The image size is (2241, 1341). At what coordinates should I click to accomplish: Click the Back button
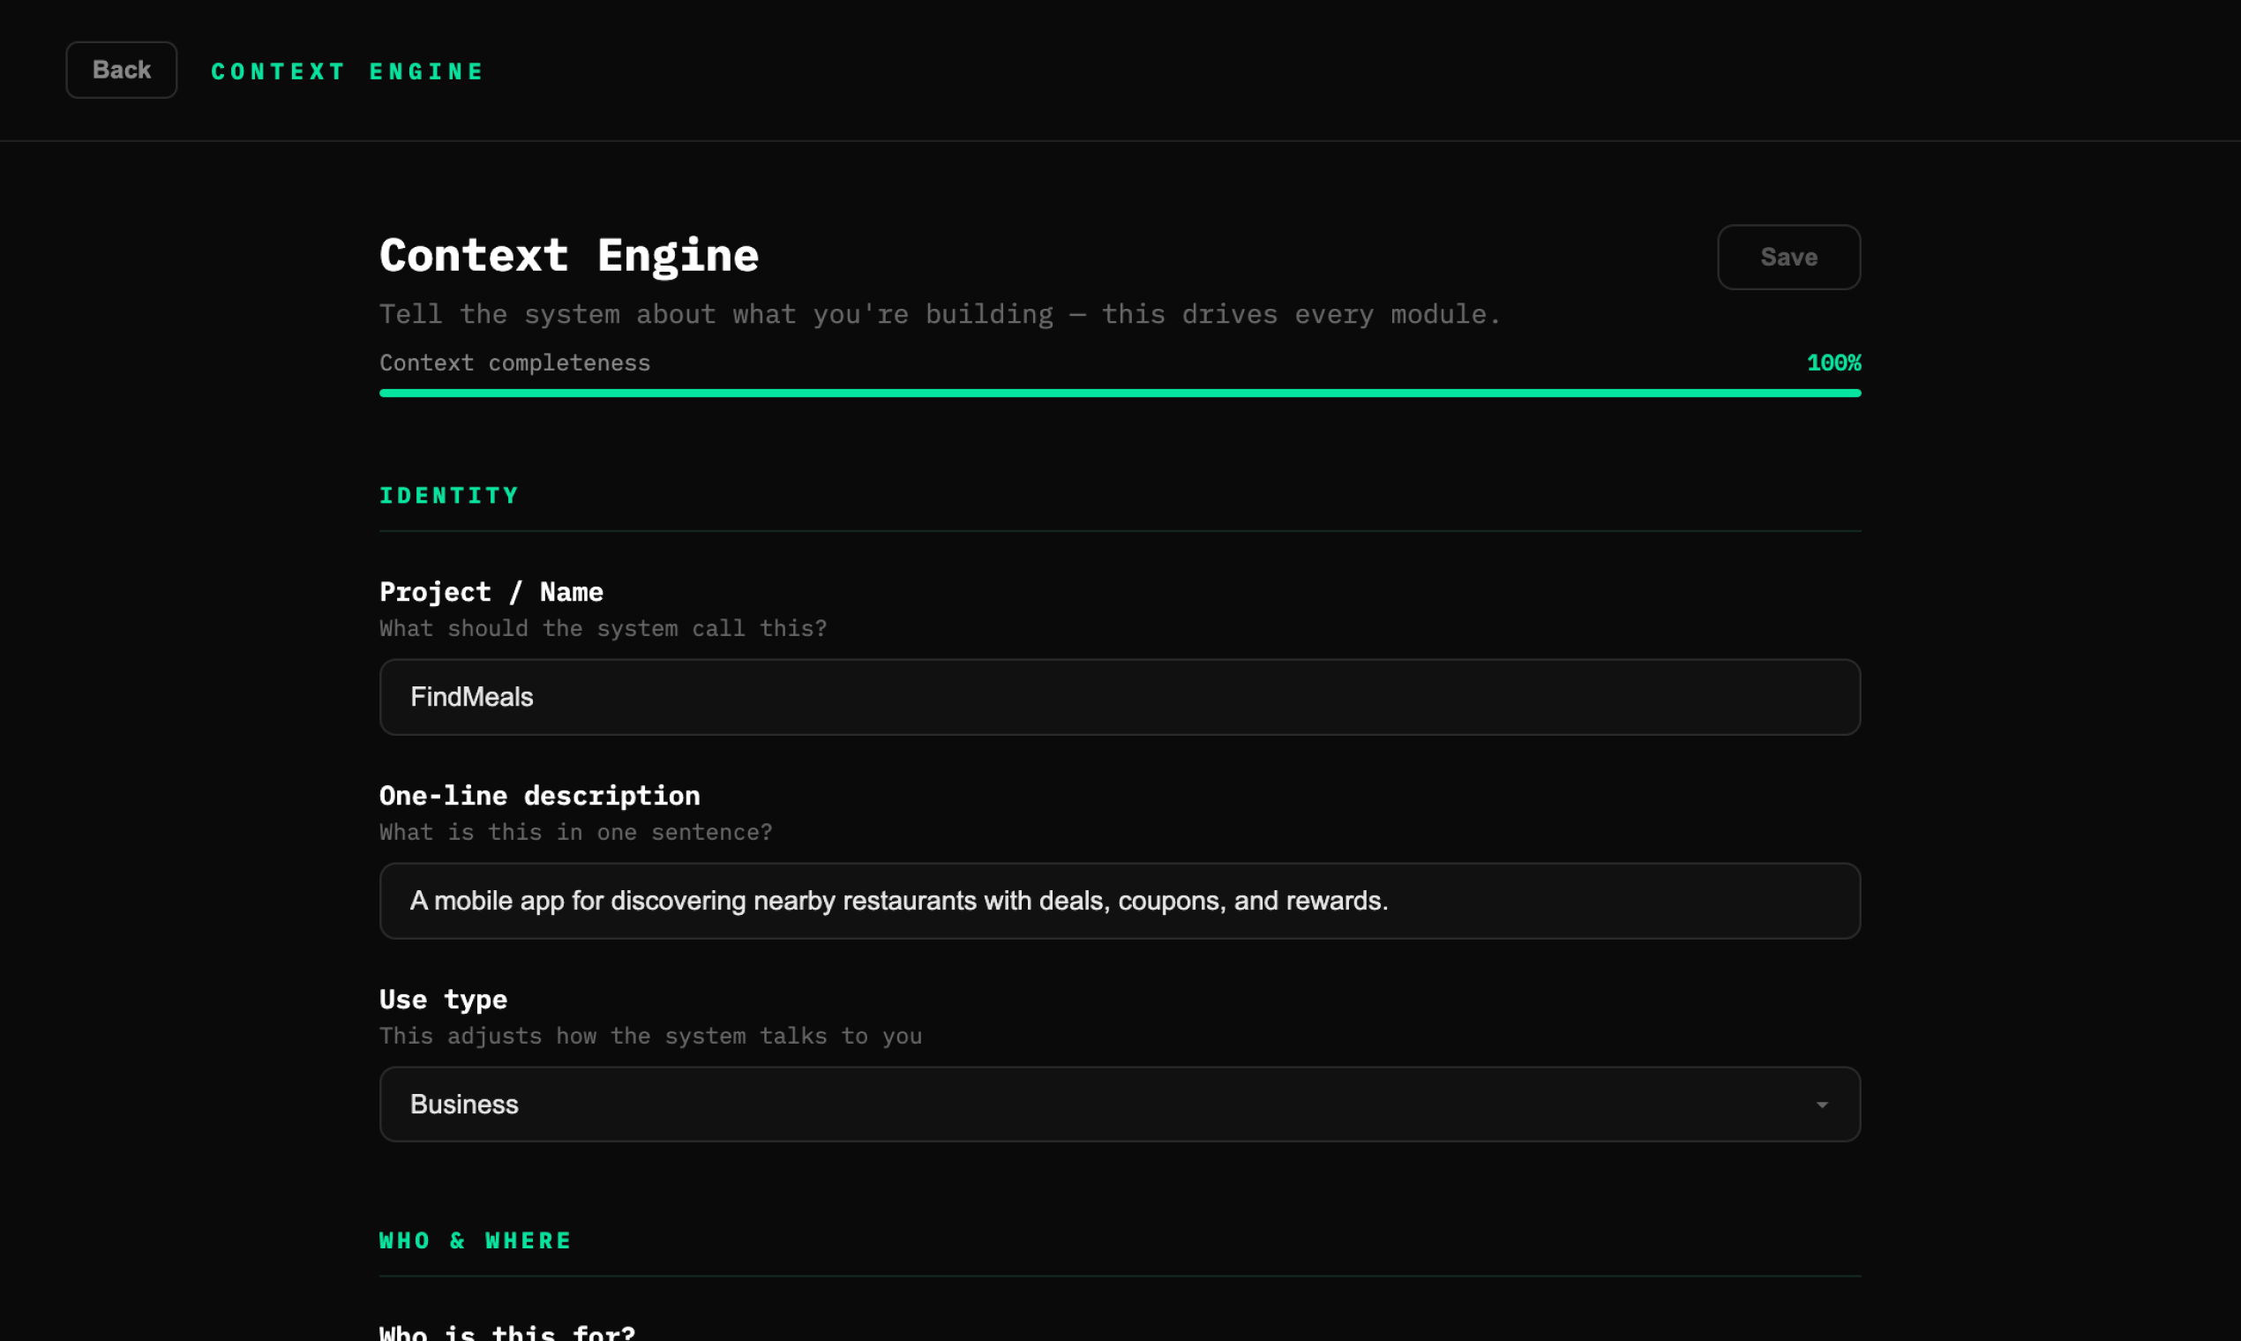121,70
